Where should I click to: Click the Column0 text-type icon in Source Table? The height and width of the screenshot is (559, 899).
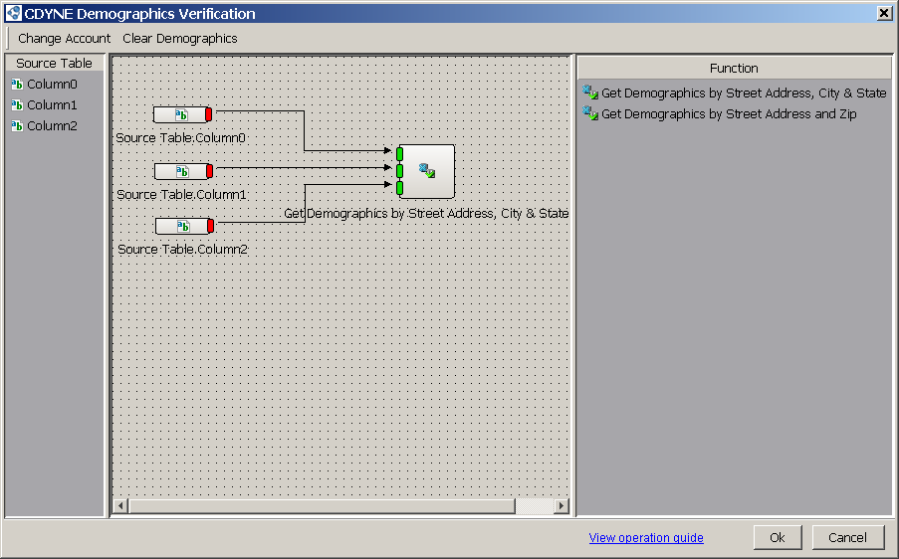(x=17, y=85)
